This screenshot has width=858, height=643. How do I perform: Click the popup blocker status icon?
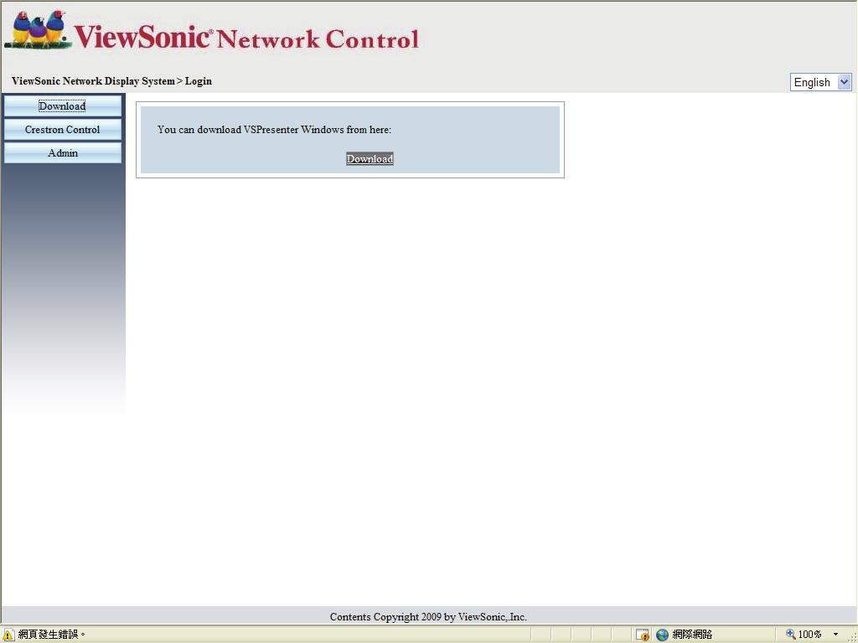[643, 635]
